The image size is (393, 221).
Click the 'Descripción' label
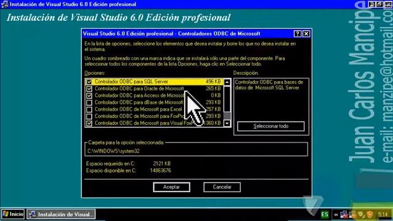[x=246, y=73]
